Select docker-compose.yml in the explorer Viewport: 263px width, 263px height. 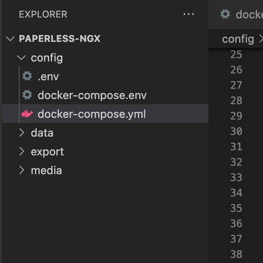coord(91,114)
